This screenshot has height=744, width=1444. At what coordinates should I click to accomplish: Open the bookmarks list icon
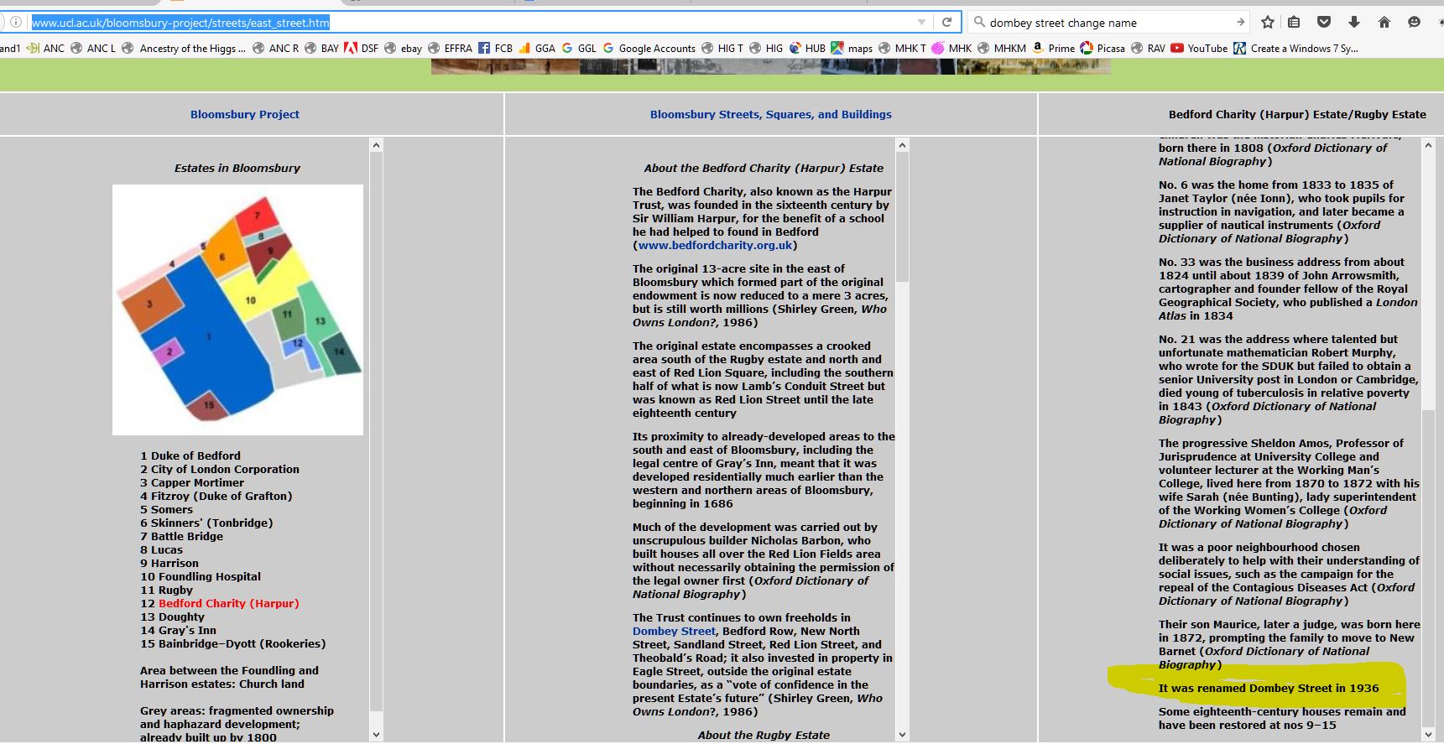1294,23
